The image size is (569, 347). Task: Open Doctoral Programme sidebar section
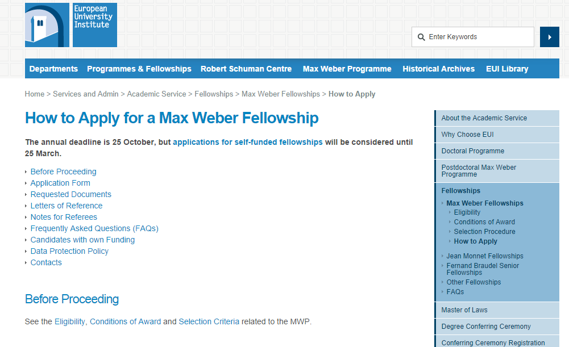(473, 151)
